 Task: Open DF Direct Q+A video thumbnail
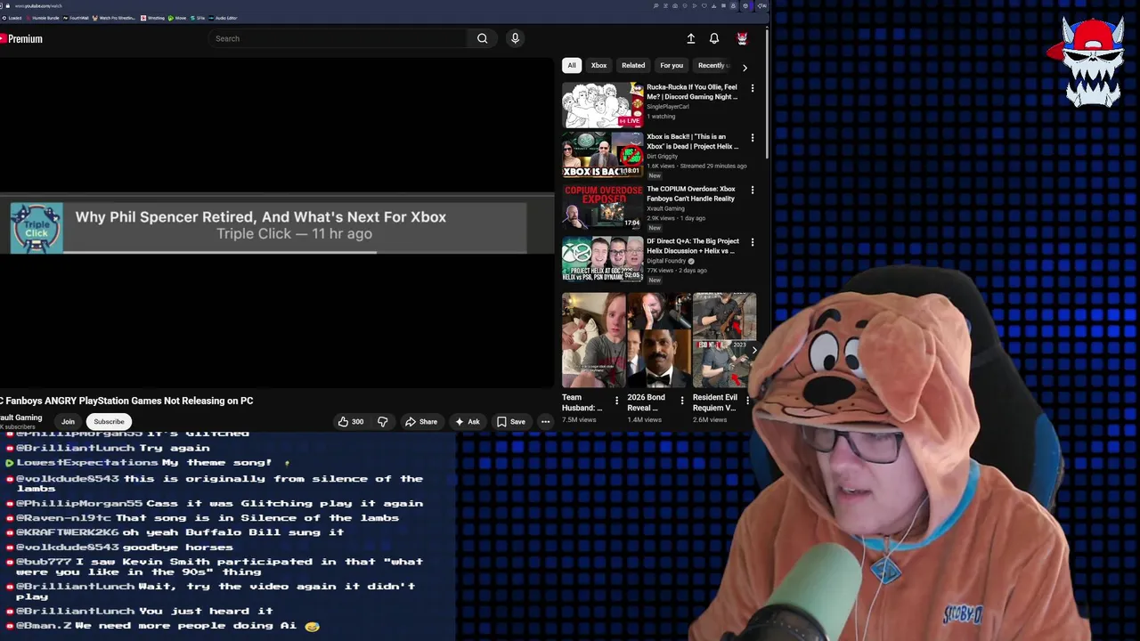tap(602, 258)
